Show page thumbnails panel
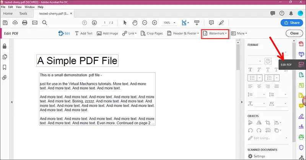This screenshot has width=306, height=160. 5,57
